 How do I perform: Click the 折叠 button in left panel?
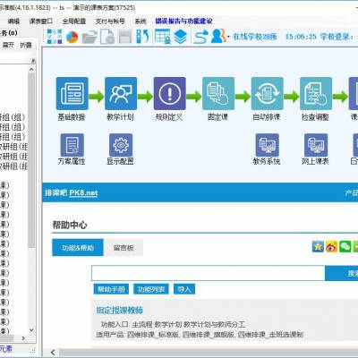(26, 45)
